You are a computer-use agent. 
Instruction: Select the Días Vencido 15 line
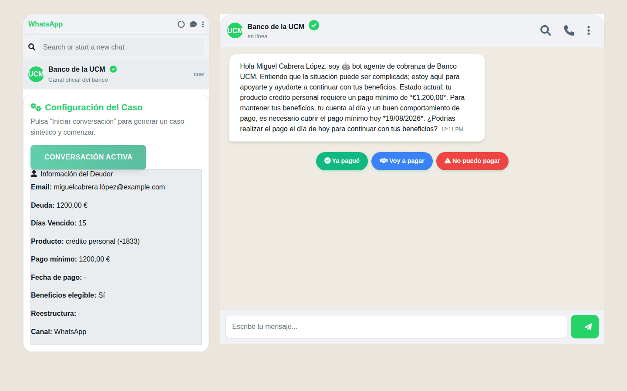pos(59,223)
